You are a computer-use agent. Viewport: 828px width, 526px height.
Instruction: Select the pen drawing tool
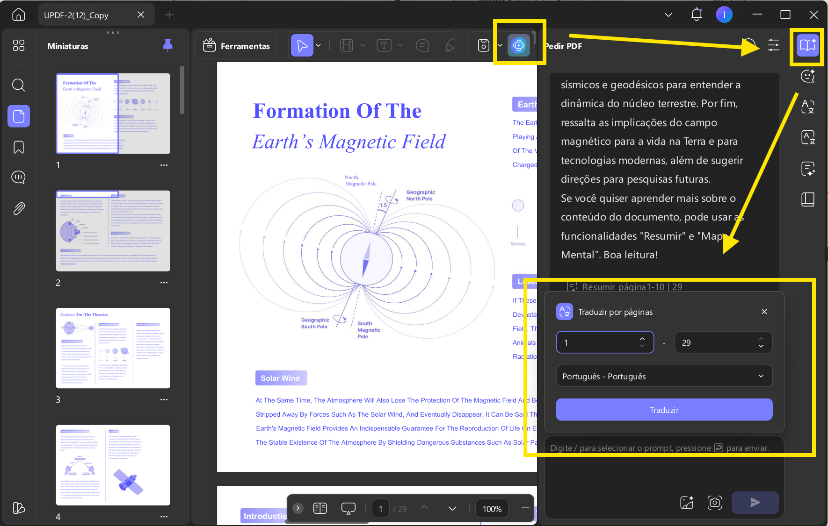(450, 45)
